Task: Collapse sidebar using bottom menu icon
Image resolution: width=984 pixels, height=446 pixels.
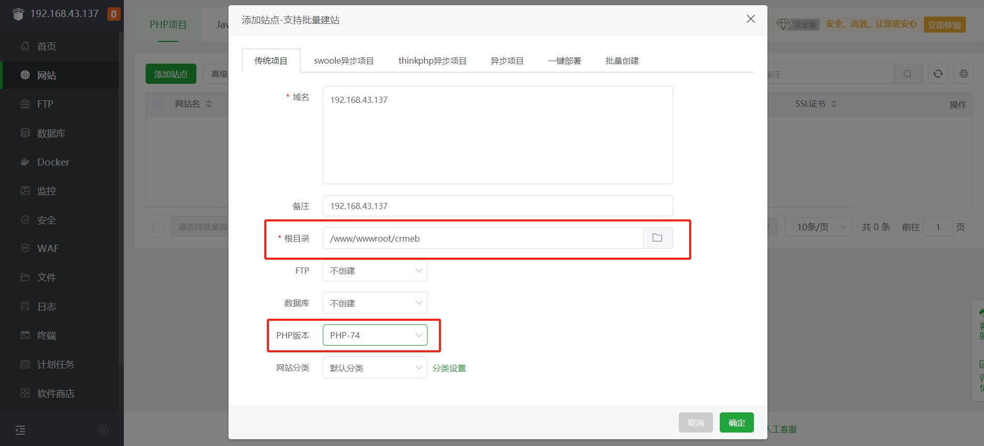Action: coord(20,430)
